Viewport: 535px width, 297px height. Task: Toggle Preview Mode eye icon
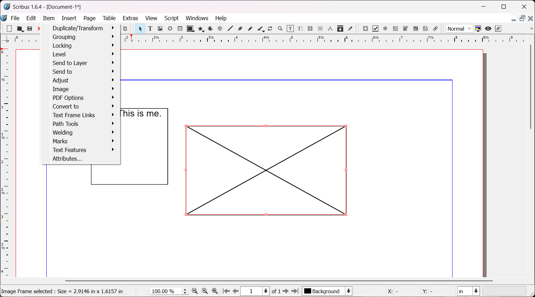click(x=488, y=29)
